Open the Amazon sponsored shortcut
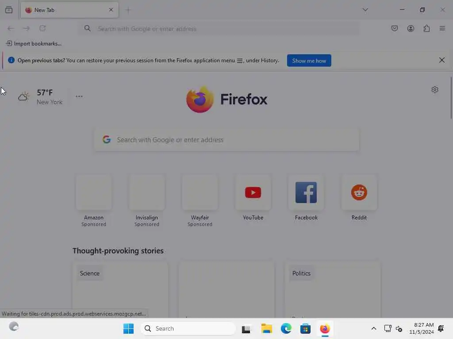Image resolution: width=453 pixels, height=339 pixels. pos(94,201)
